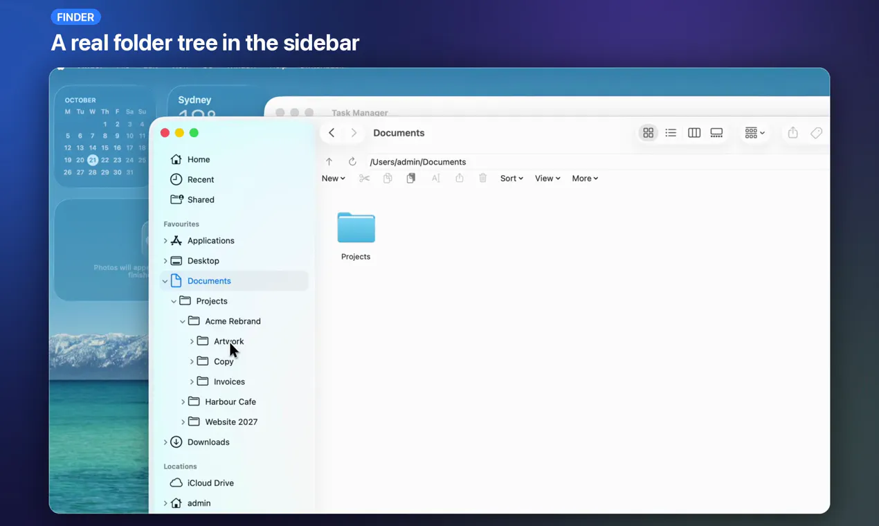
Task: Expand the Desktop tree arrow
Action: pos(165,261)
